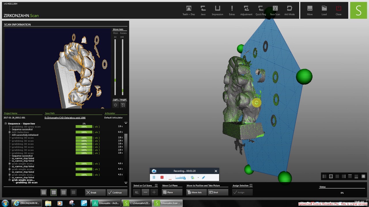Image resolution: width=369 pixels, height=207 pixels.
Task: Click the Light brightness icon
Action: [116, 105]
